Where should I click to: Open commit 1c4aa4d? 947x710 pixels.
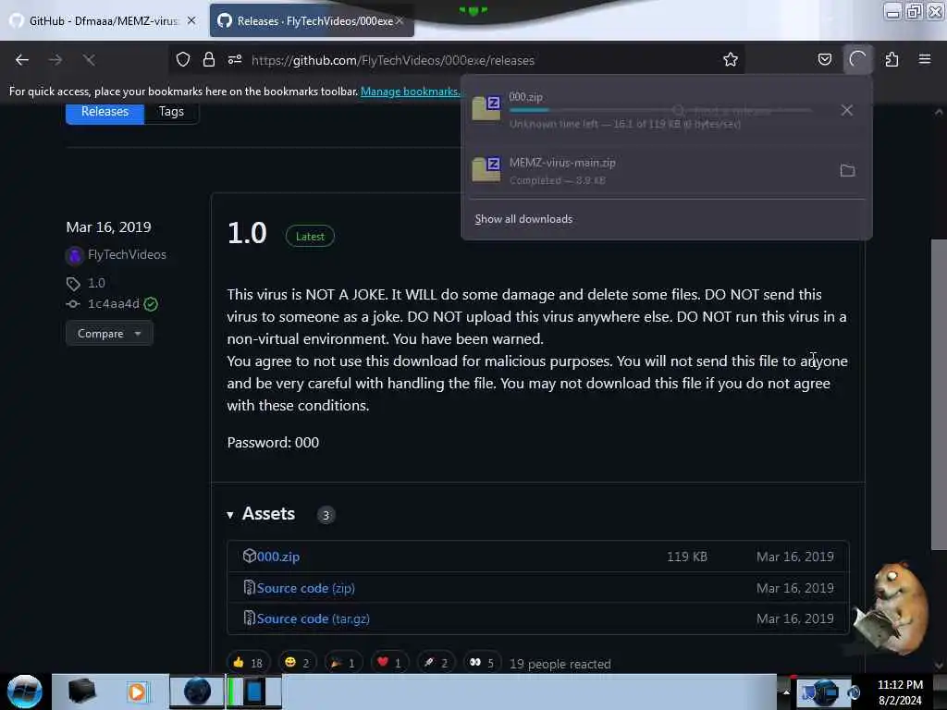coord(114,303)
